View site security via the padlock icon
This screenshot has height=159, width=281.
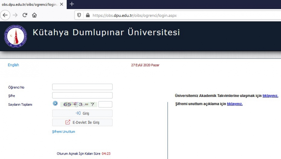click(x=88, y=15)
